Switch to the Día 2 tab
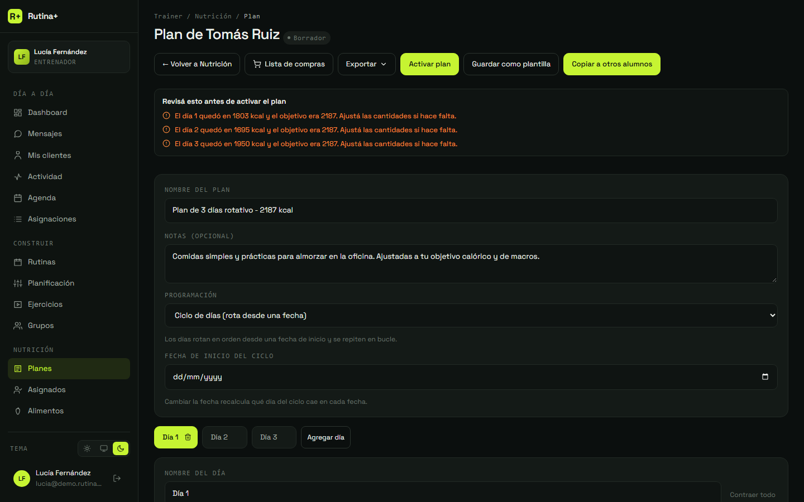The height and width of the screenshot is (502, 804). [224, 437]
